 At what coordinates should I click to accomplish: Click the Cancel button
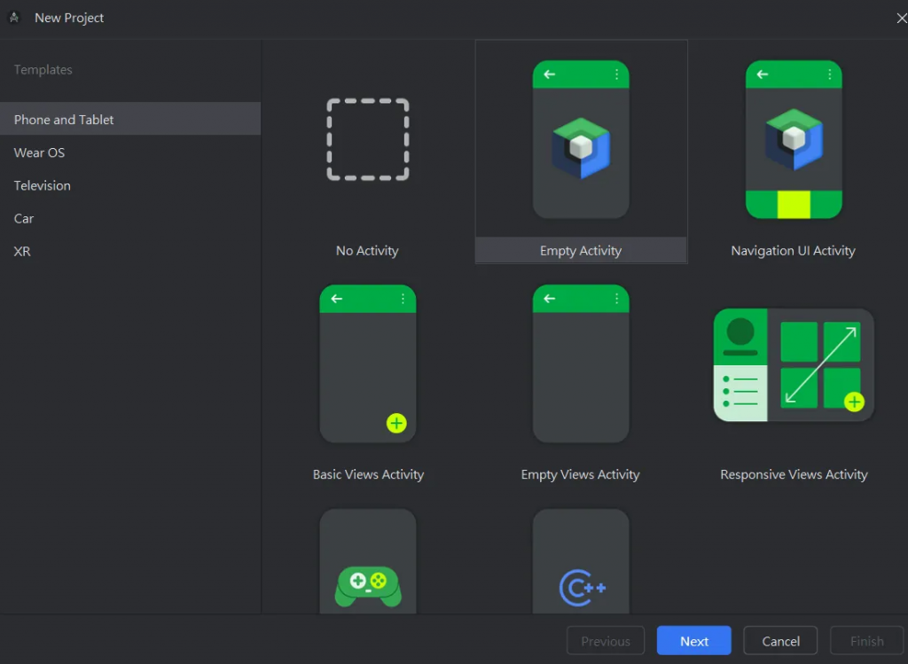[780, 641]
